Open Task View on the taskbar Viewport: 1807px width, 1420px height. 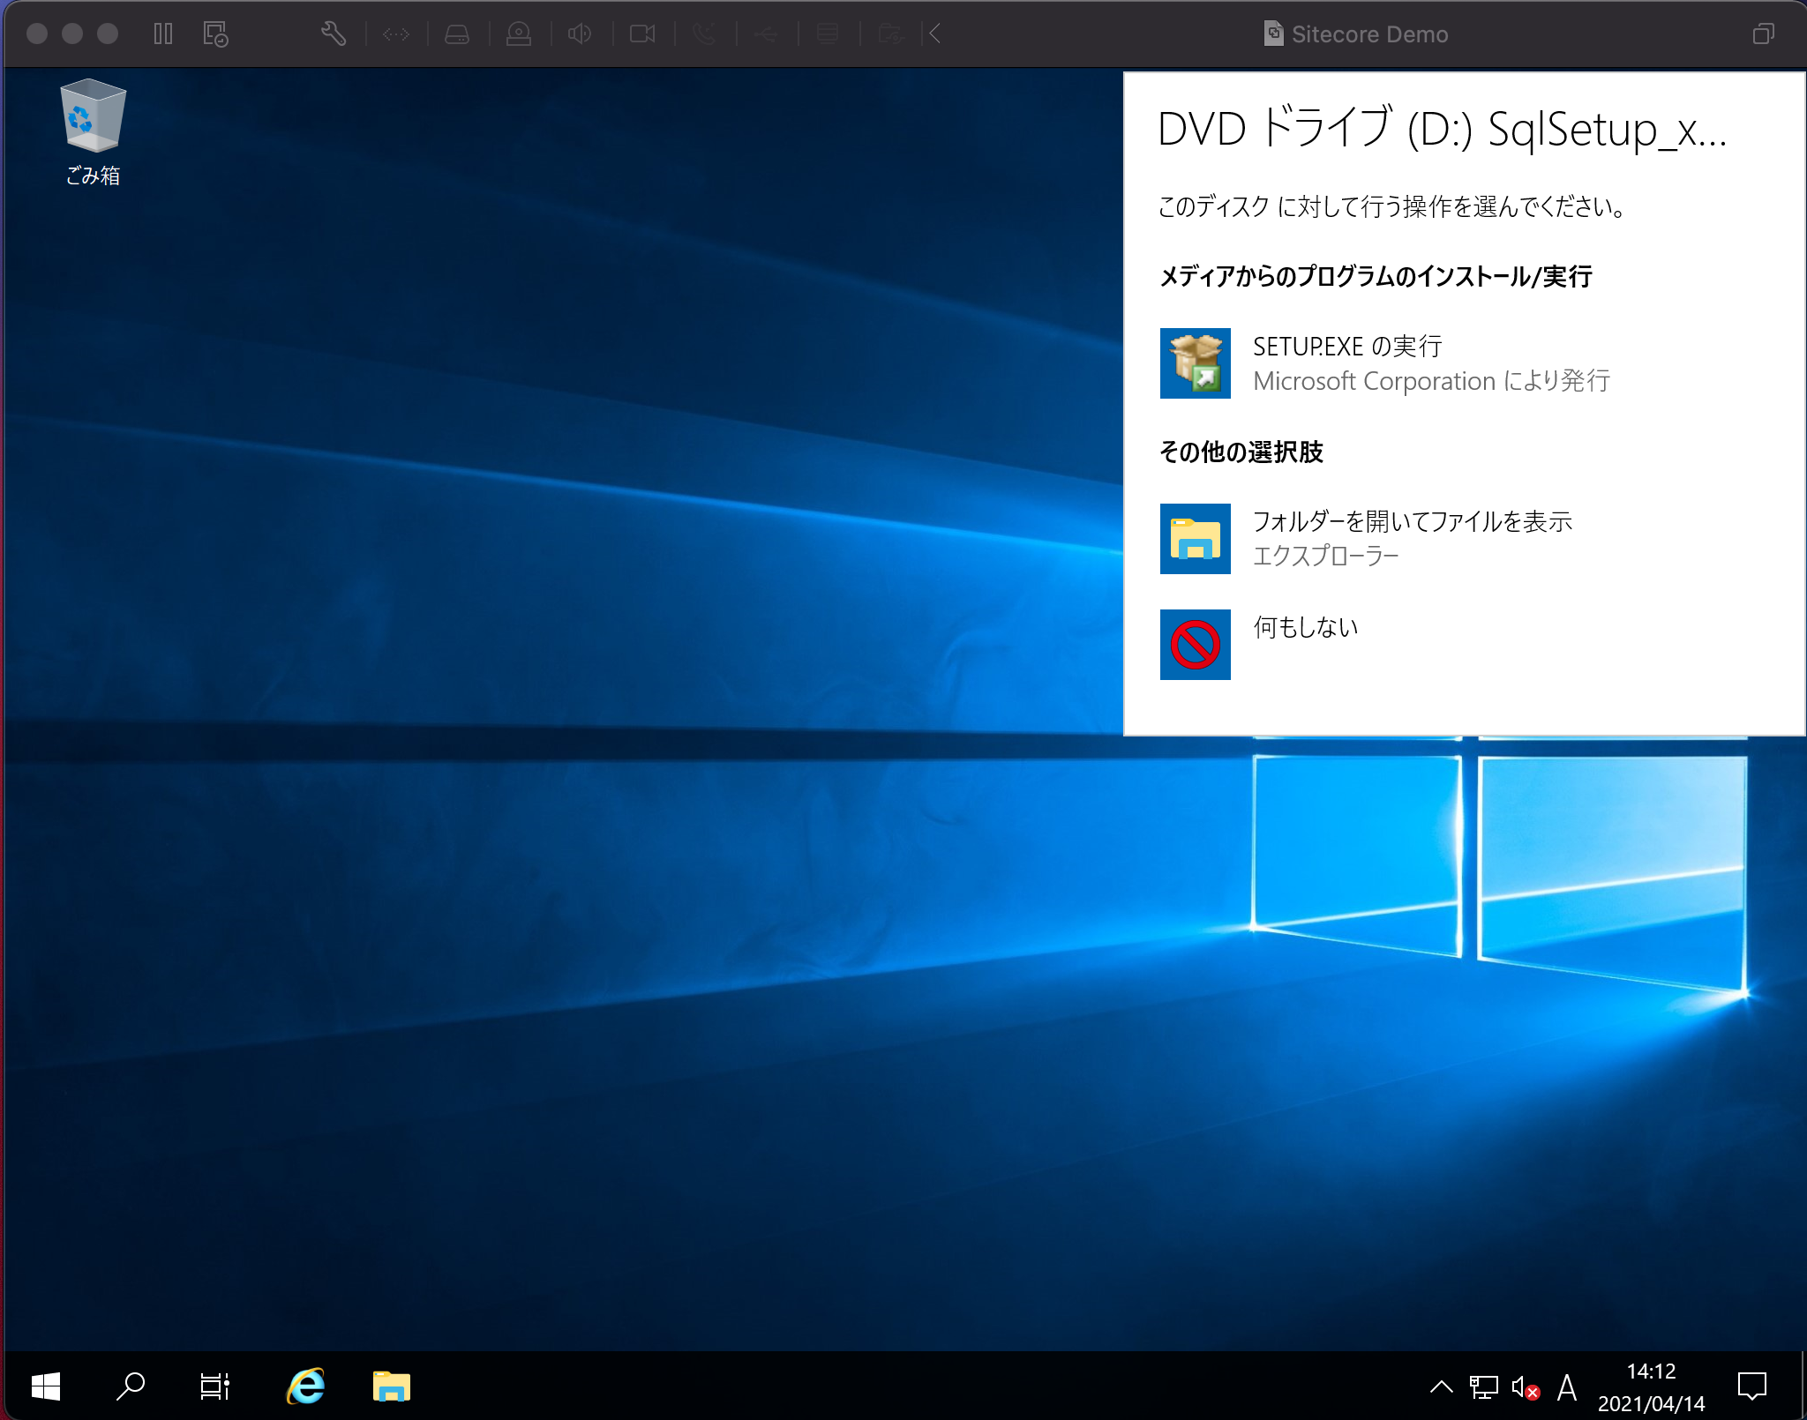[x=214, y=1386]
